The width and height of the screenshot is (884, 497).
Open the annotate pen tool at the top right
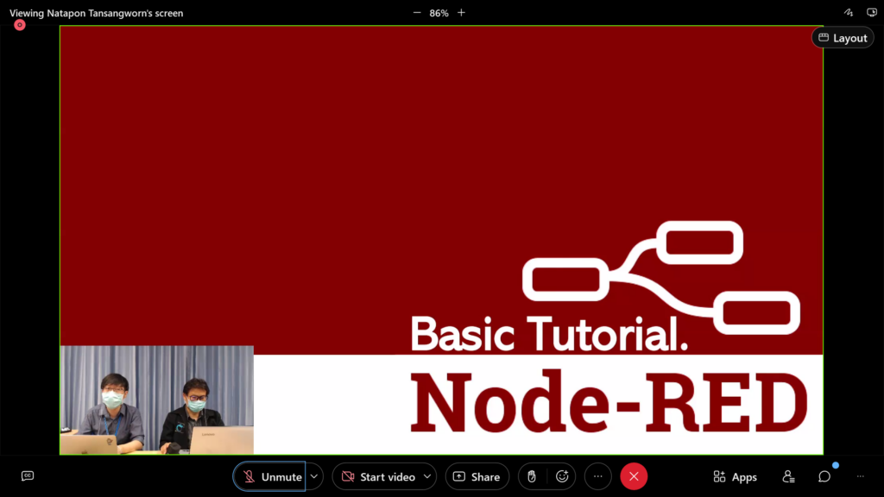[x=849, y=13]
